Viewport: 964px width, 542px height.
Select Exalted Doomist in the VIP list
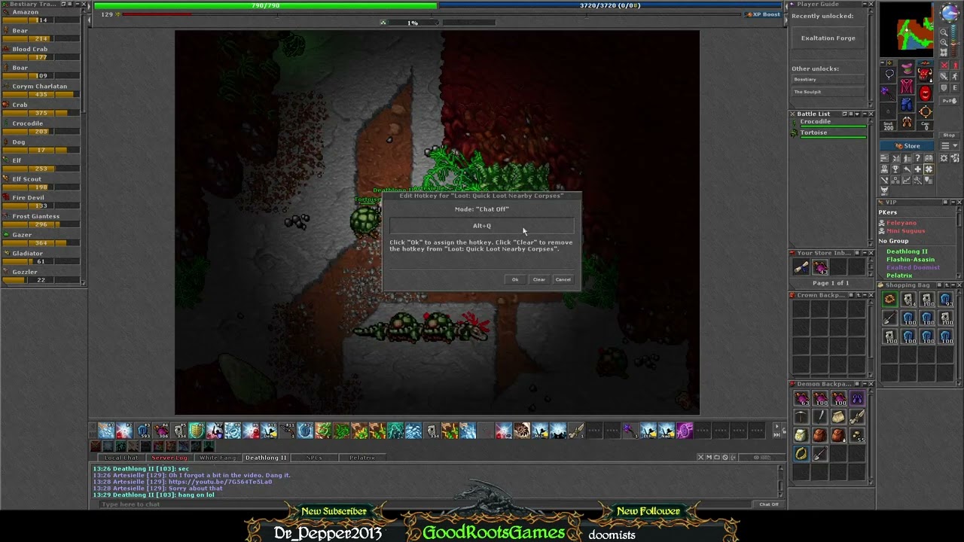point(913,267)
